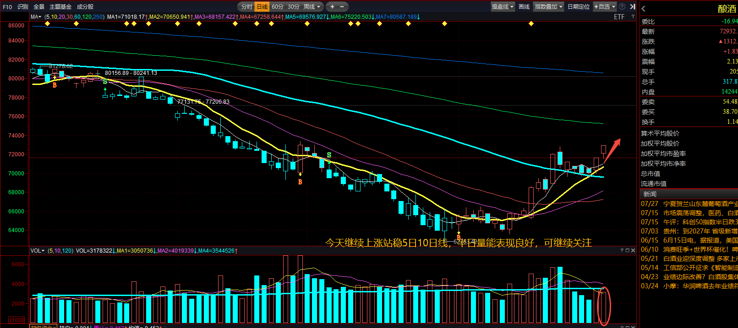Select the 60分 period
Screen dimensions: 738x328
pyautogui.click(x=278, y=7)
